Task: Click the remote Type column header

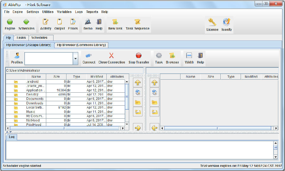Action: click(231, 77)
